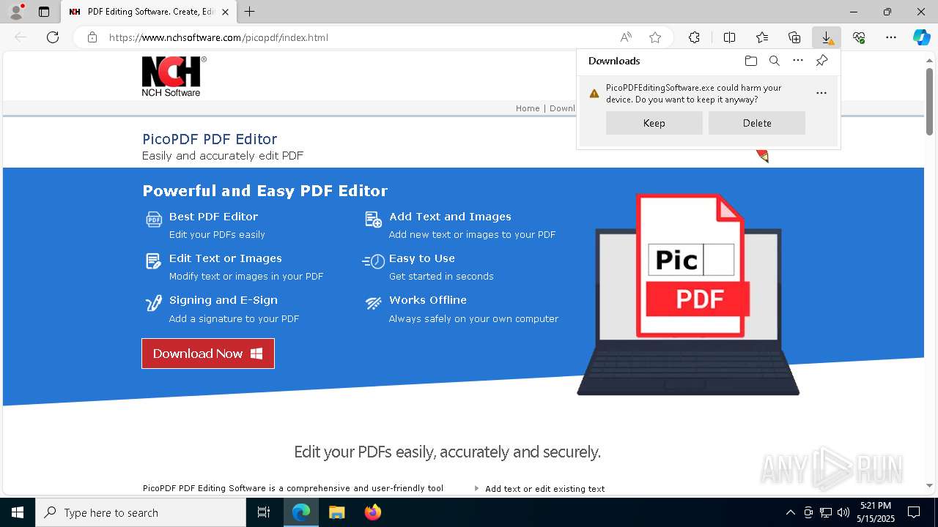Screen dimensions: 938x527
Task: Open the downloads folder
Action: pyautogui.click(x=750, y=61)
